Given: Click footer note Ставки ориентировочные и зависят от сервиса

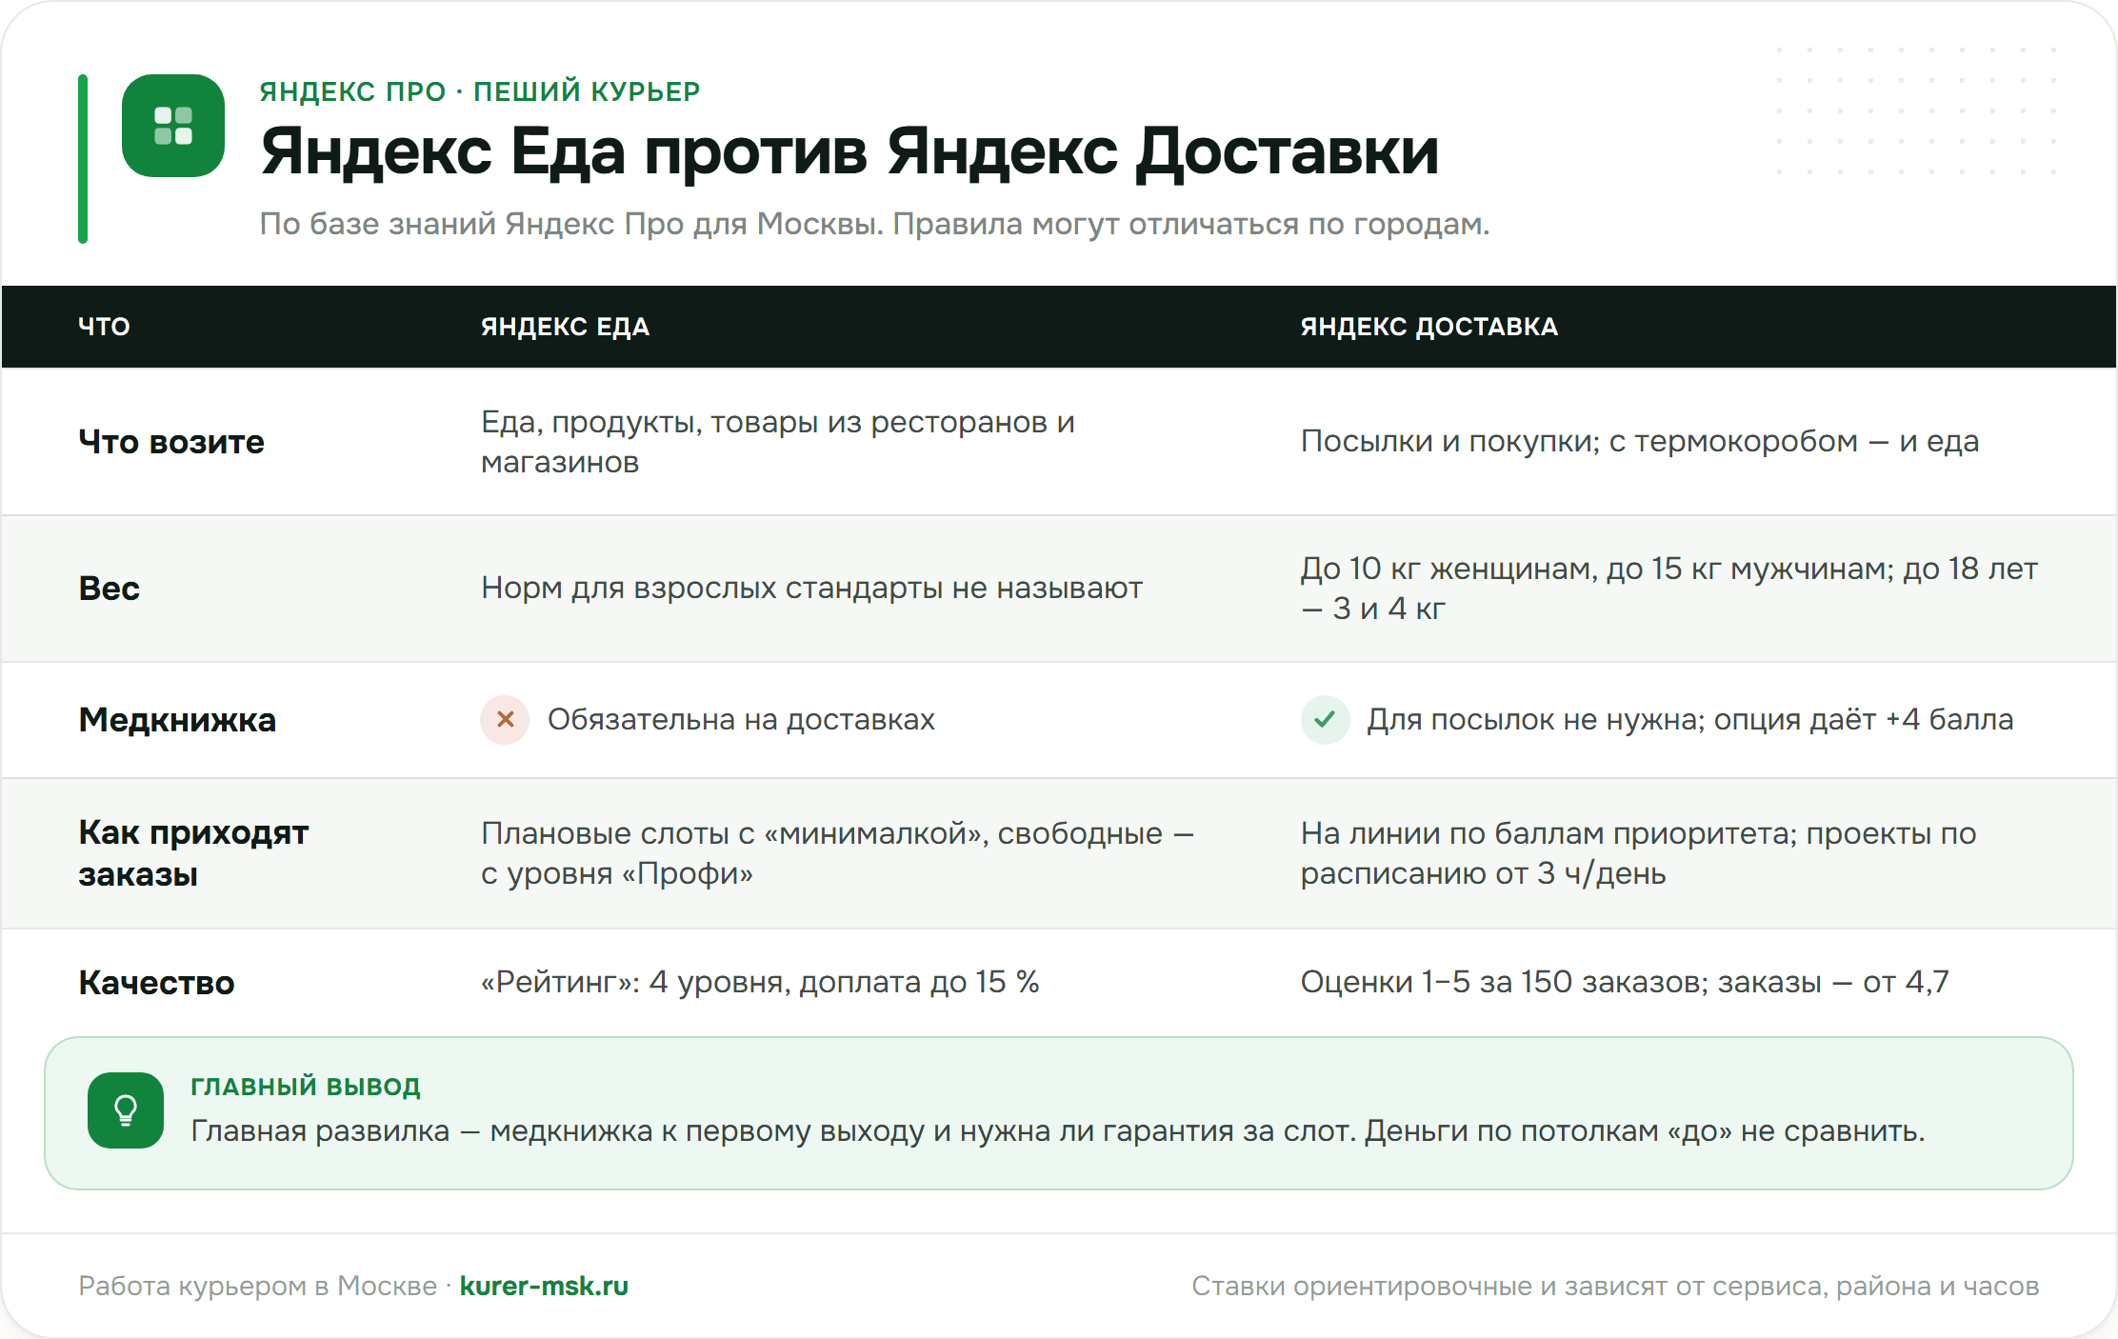Looking at the screenshot, I should [1615, 1286].
